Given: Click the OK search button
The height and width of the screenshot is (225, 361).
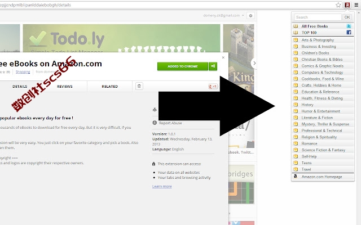Looking at the screenshot, I should pyautogui.click(x=347, y=17).
